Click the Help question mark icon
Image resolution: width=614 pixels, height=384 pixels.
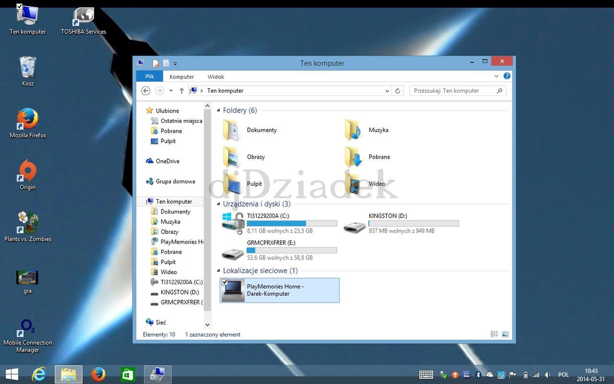pos(507,76)
